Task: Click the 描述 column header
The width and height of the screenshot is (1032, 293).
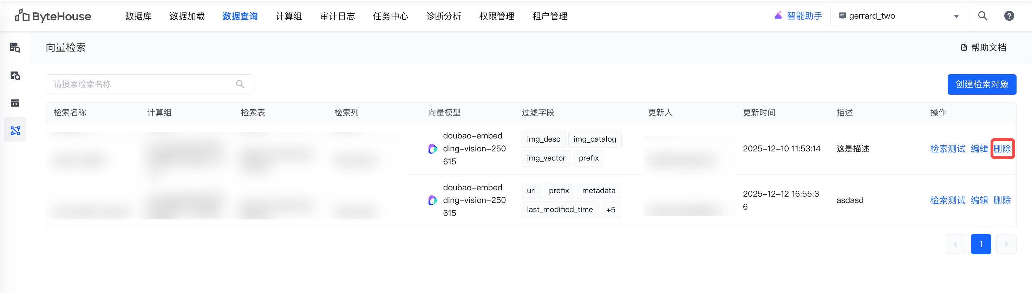Action: click(x=844, y=113)
